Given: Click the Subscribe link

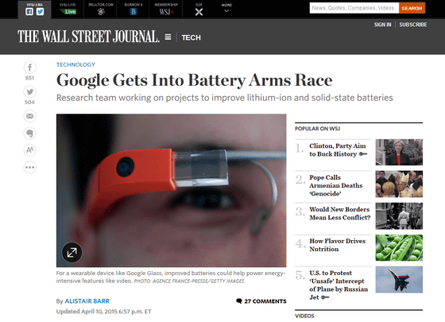Looking at the screenshot, I should 413,25.
